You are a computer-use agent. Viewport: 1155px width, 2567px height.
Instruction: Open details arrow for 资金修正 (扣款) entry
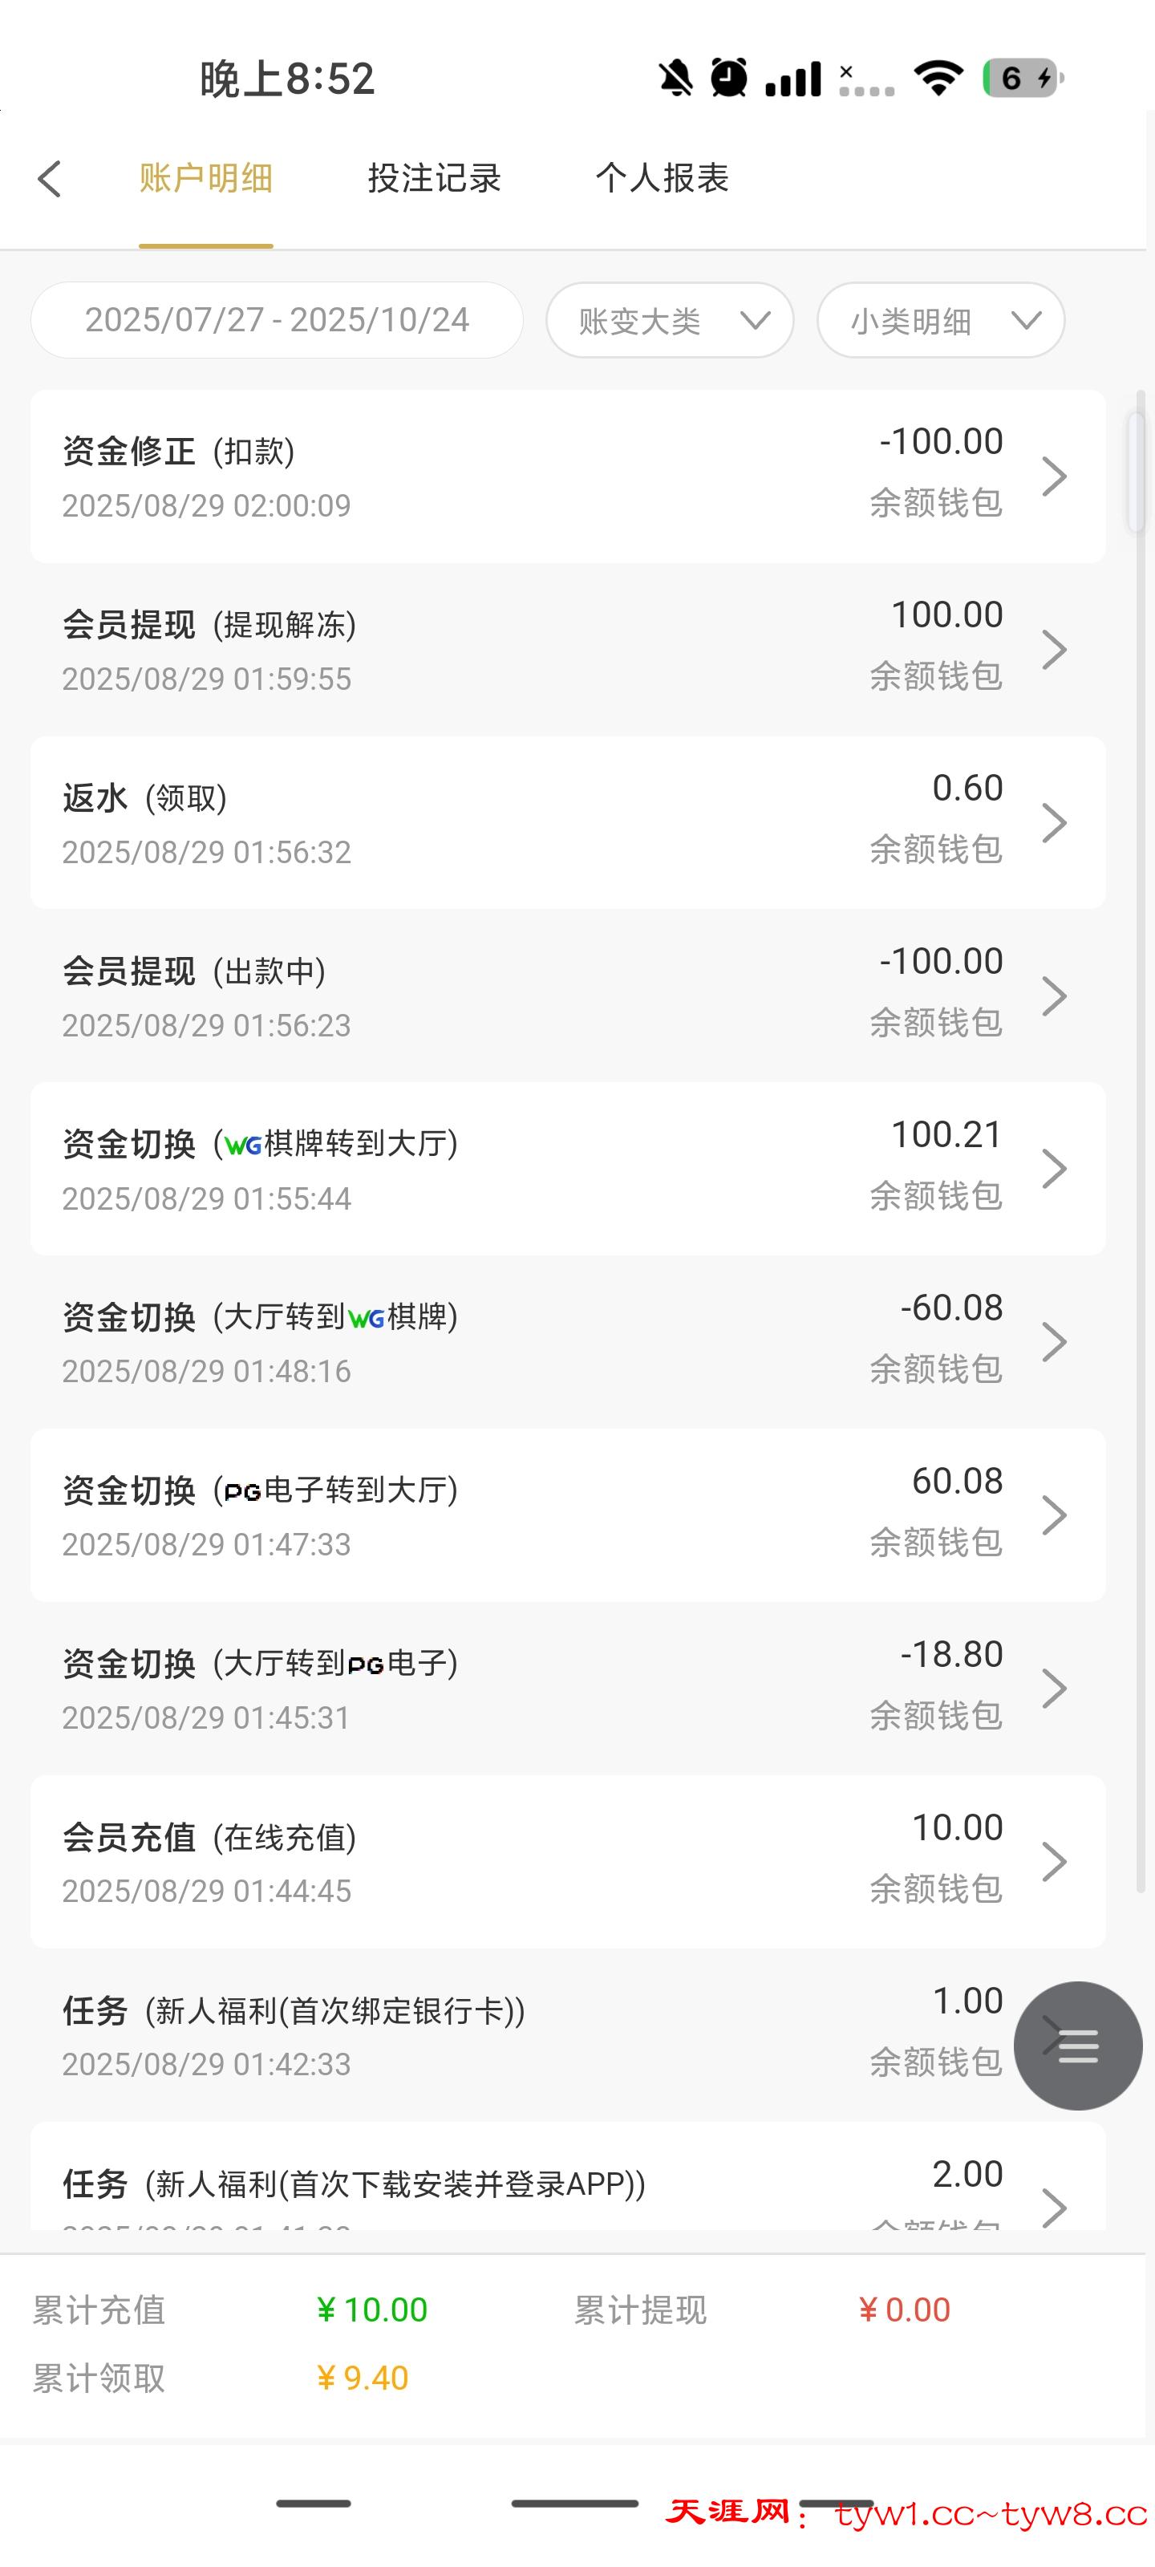tap(1053, 476)
